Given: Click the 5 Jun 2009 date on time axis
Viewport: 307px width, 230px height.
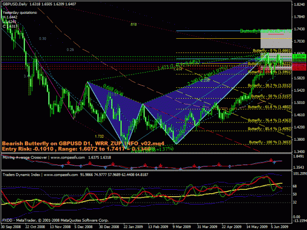Looking at the screenshot, I should (279, 227).
